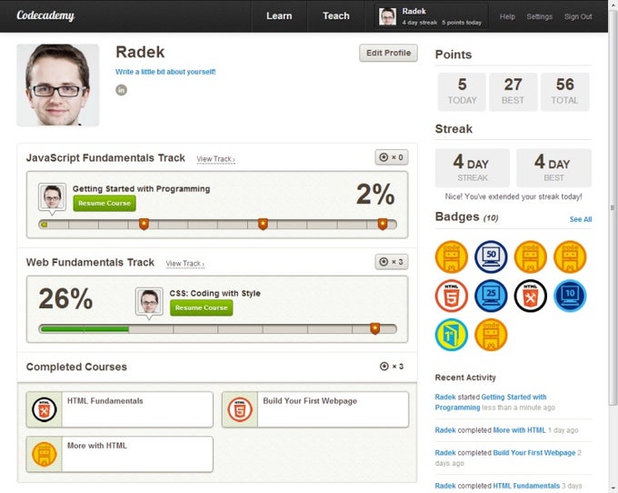Click the Codecademy logo
This screenshot has height=493, width=618.
coord(45,15)
